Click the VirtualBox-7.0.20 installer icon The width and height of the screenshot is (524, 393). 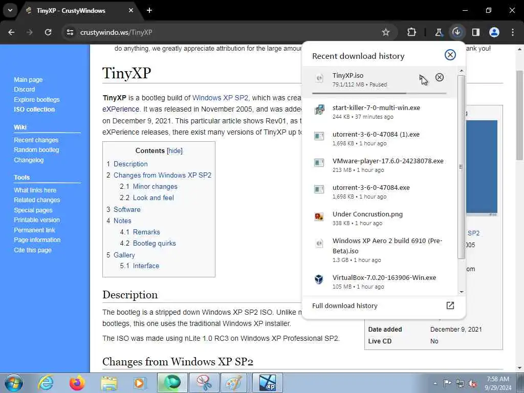[x=319, y=279]
